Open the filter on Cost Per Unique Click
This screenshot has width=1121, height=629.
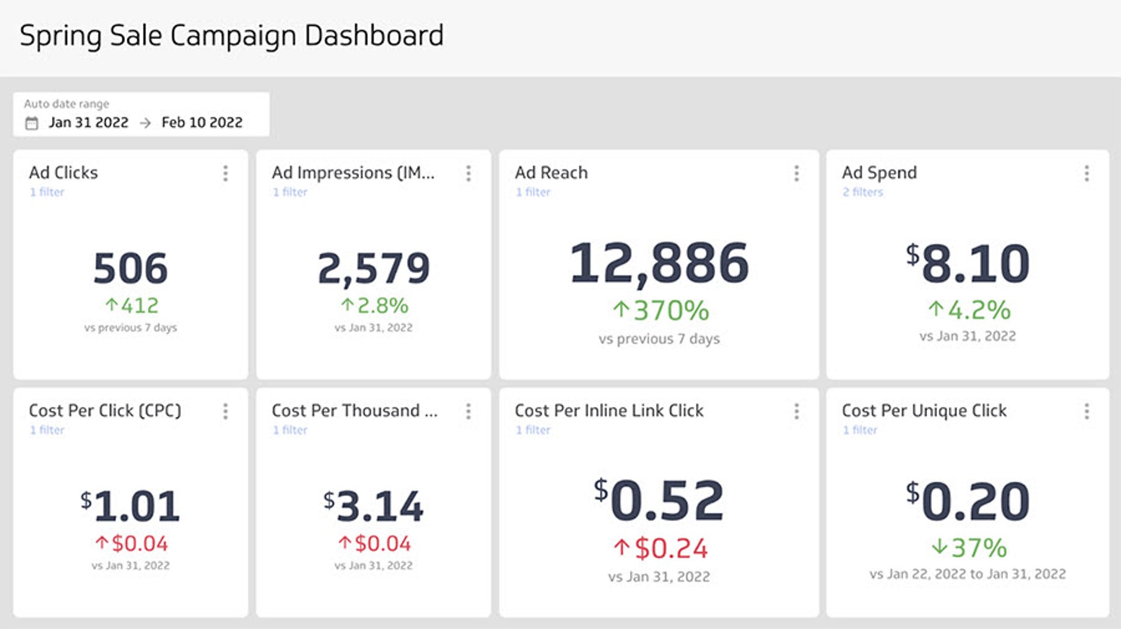point(859,430)
